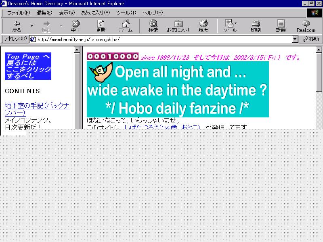Open the History (履歴) toolbar icon
The width and height of the screenshot is (323, 242).
point(203,26)
